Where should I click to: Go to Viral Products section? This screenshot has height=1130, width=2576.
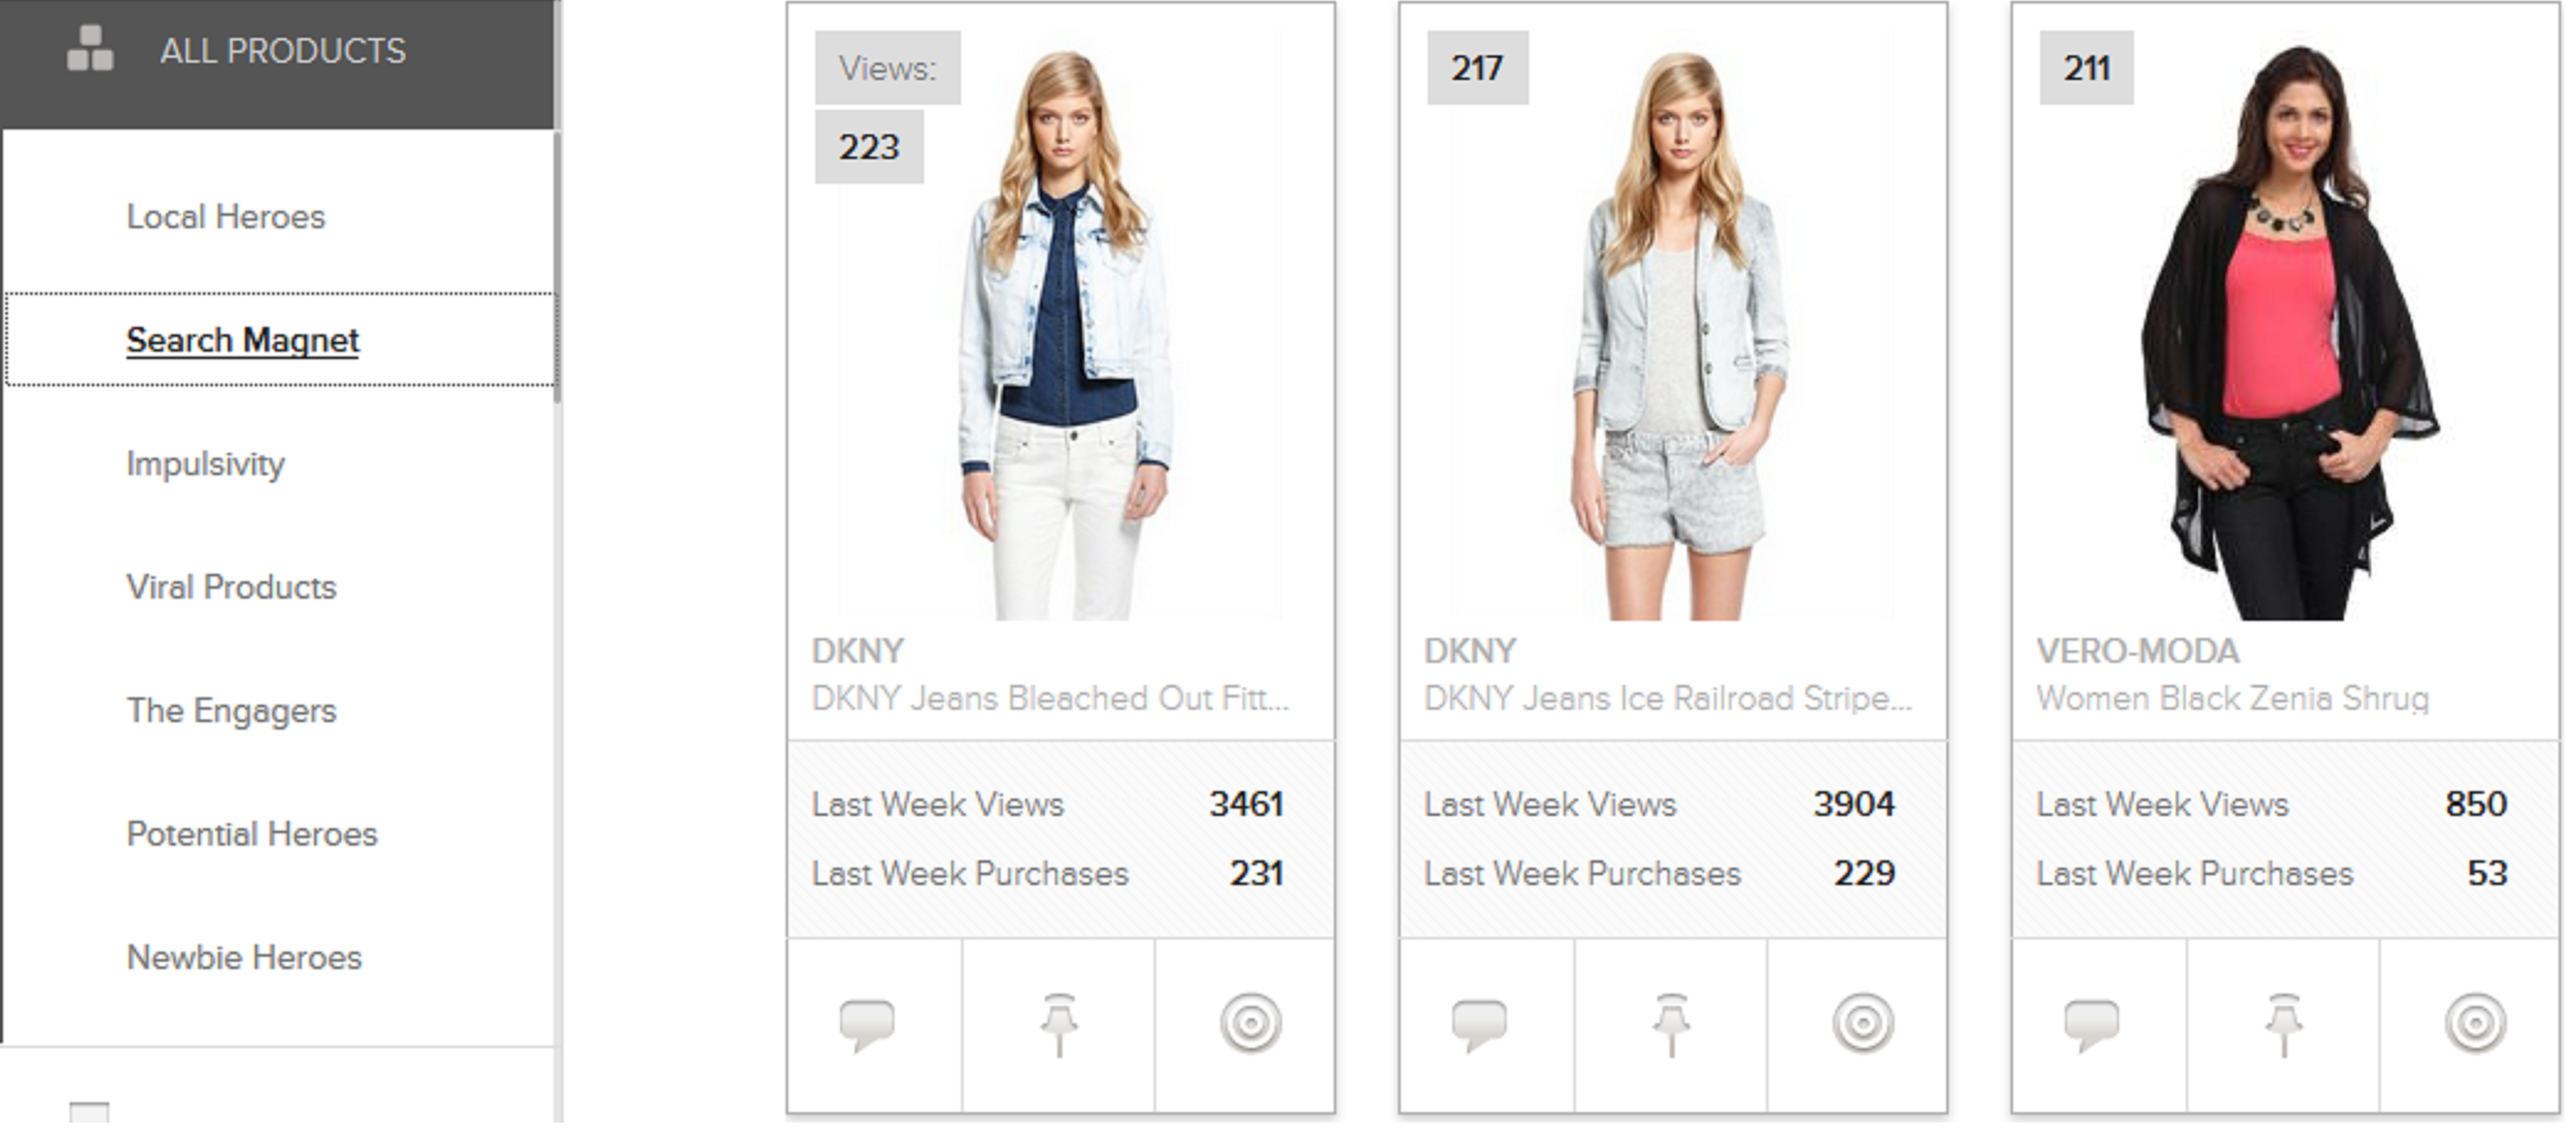[232, 587]
